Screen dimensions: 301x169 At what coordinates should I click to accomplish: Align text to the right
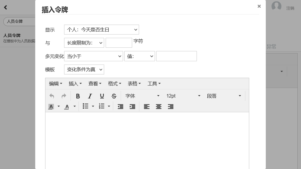[x=171, y=107]
